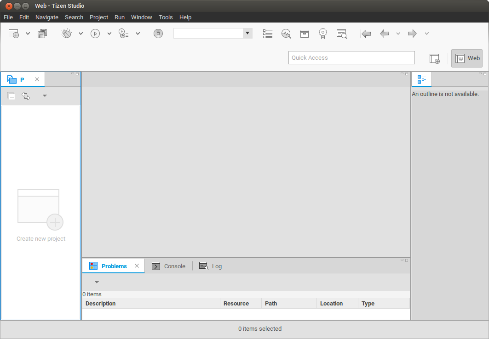
Task: Toggle Link with Editor in Project Explorer
Action: click(x=26, y=96)
